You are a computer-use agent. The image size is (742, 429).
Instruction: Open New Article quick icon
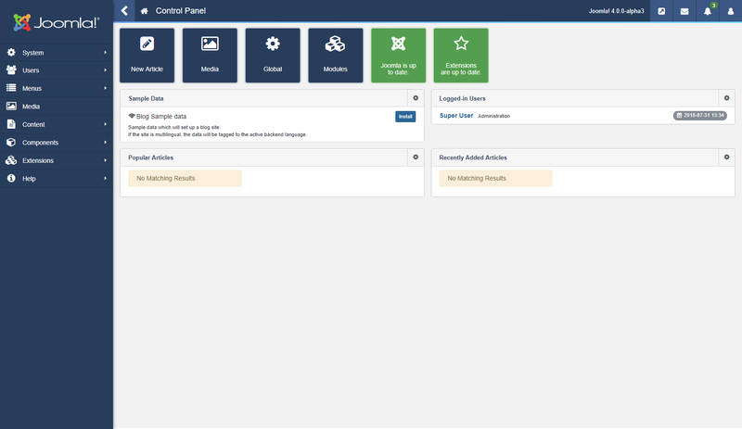pyautogui.click(x=147, y=56)
